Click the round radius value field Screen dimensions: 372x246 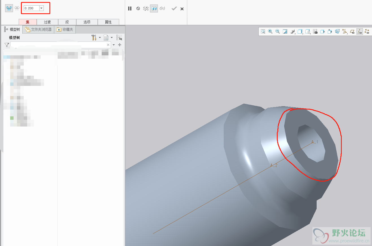(x=31, y=8)
